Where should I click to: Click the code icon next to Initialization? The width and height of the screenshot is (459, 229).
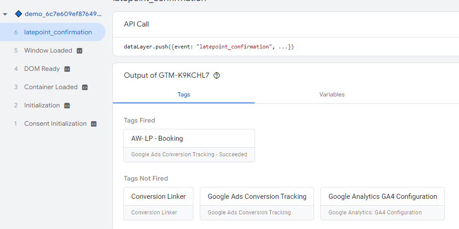67,106
